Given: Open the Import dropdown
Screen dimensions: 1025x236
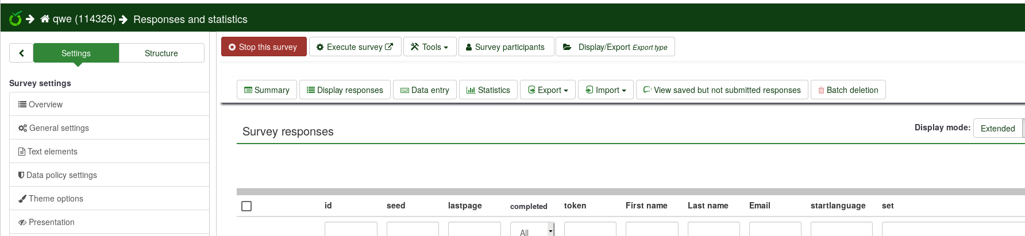Looking at the screenshot, I should point(606,90).
